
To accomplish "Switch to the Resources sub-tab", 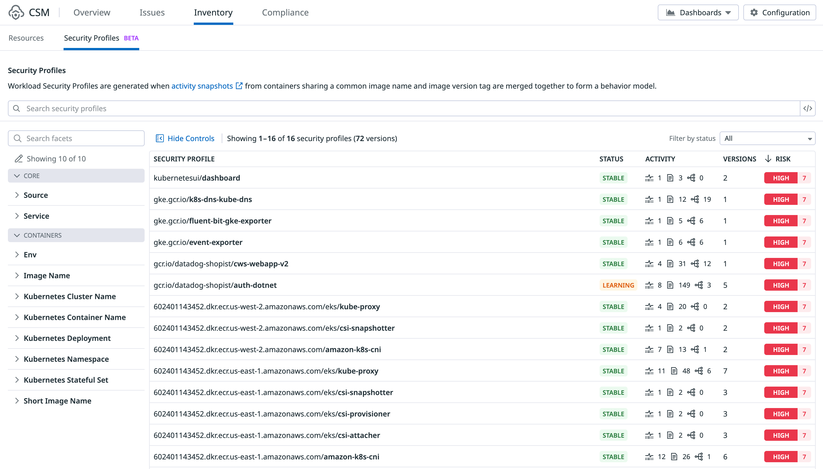I will point(26,38).
